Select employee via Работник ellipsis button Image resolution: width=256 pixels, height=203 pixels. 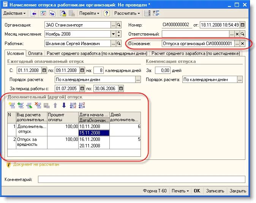click(113, 44)
